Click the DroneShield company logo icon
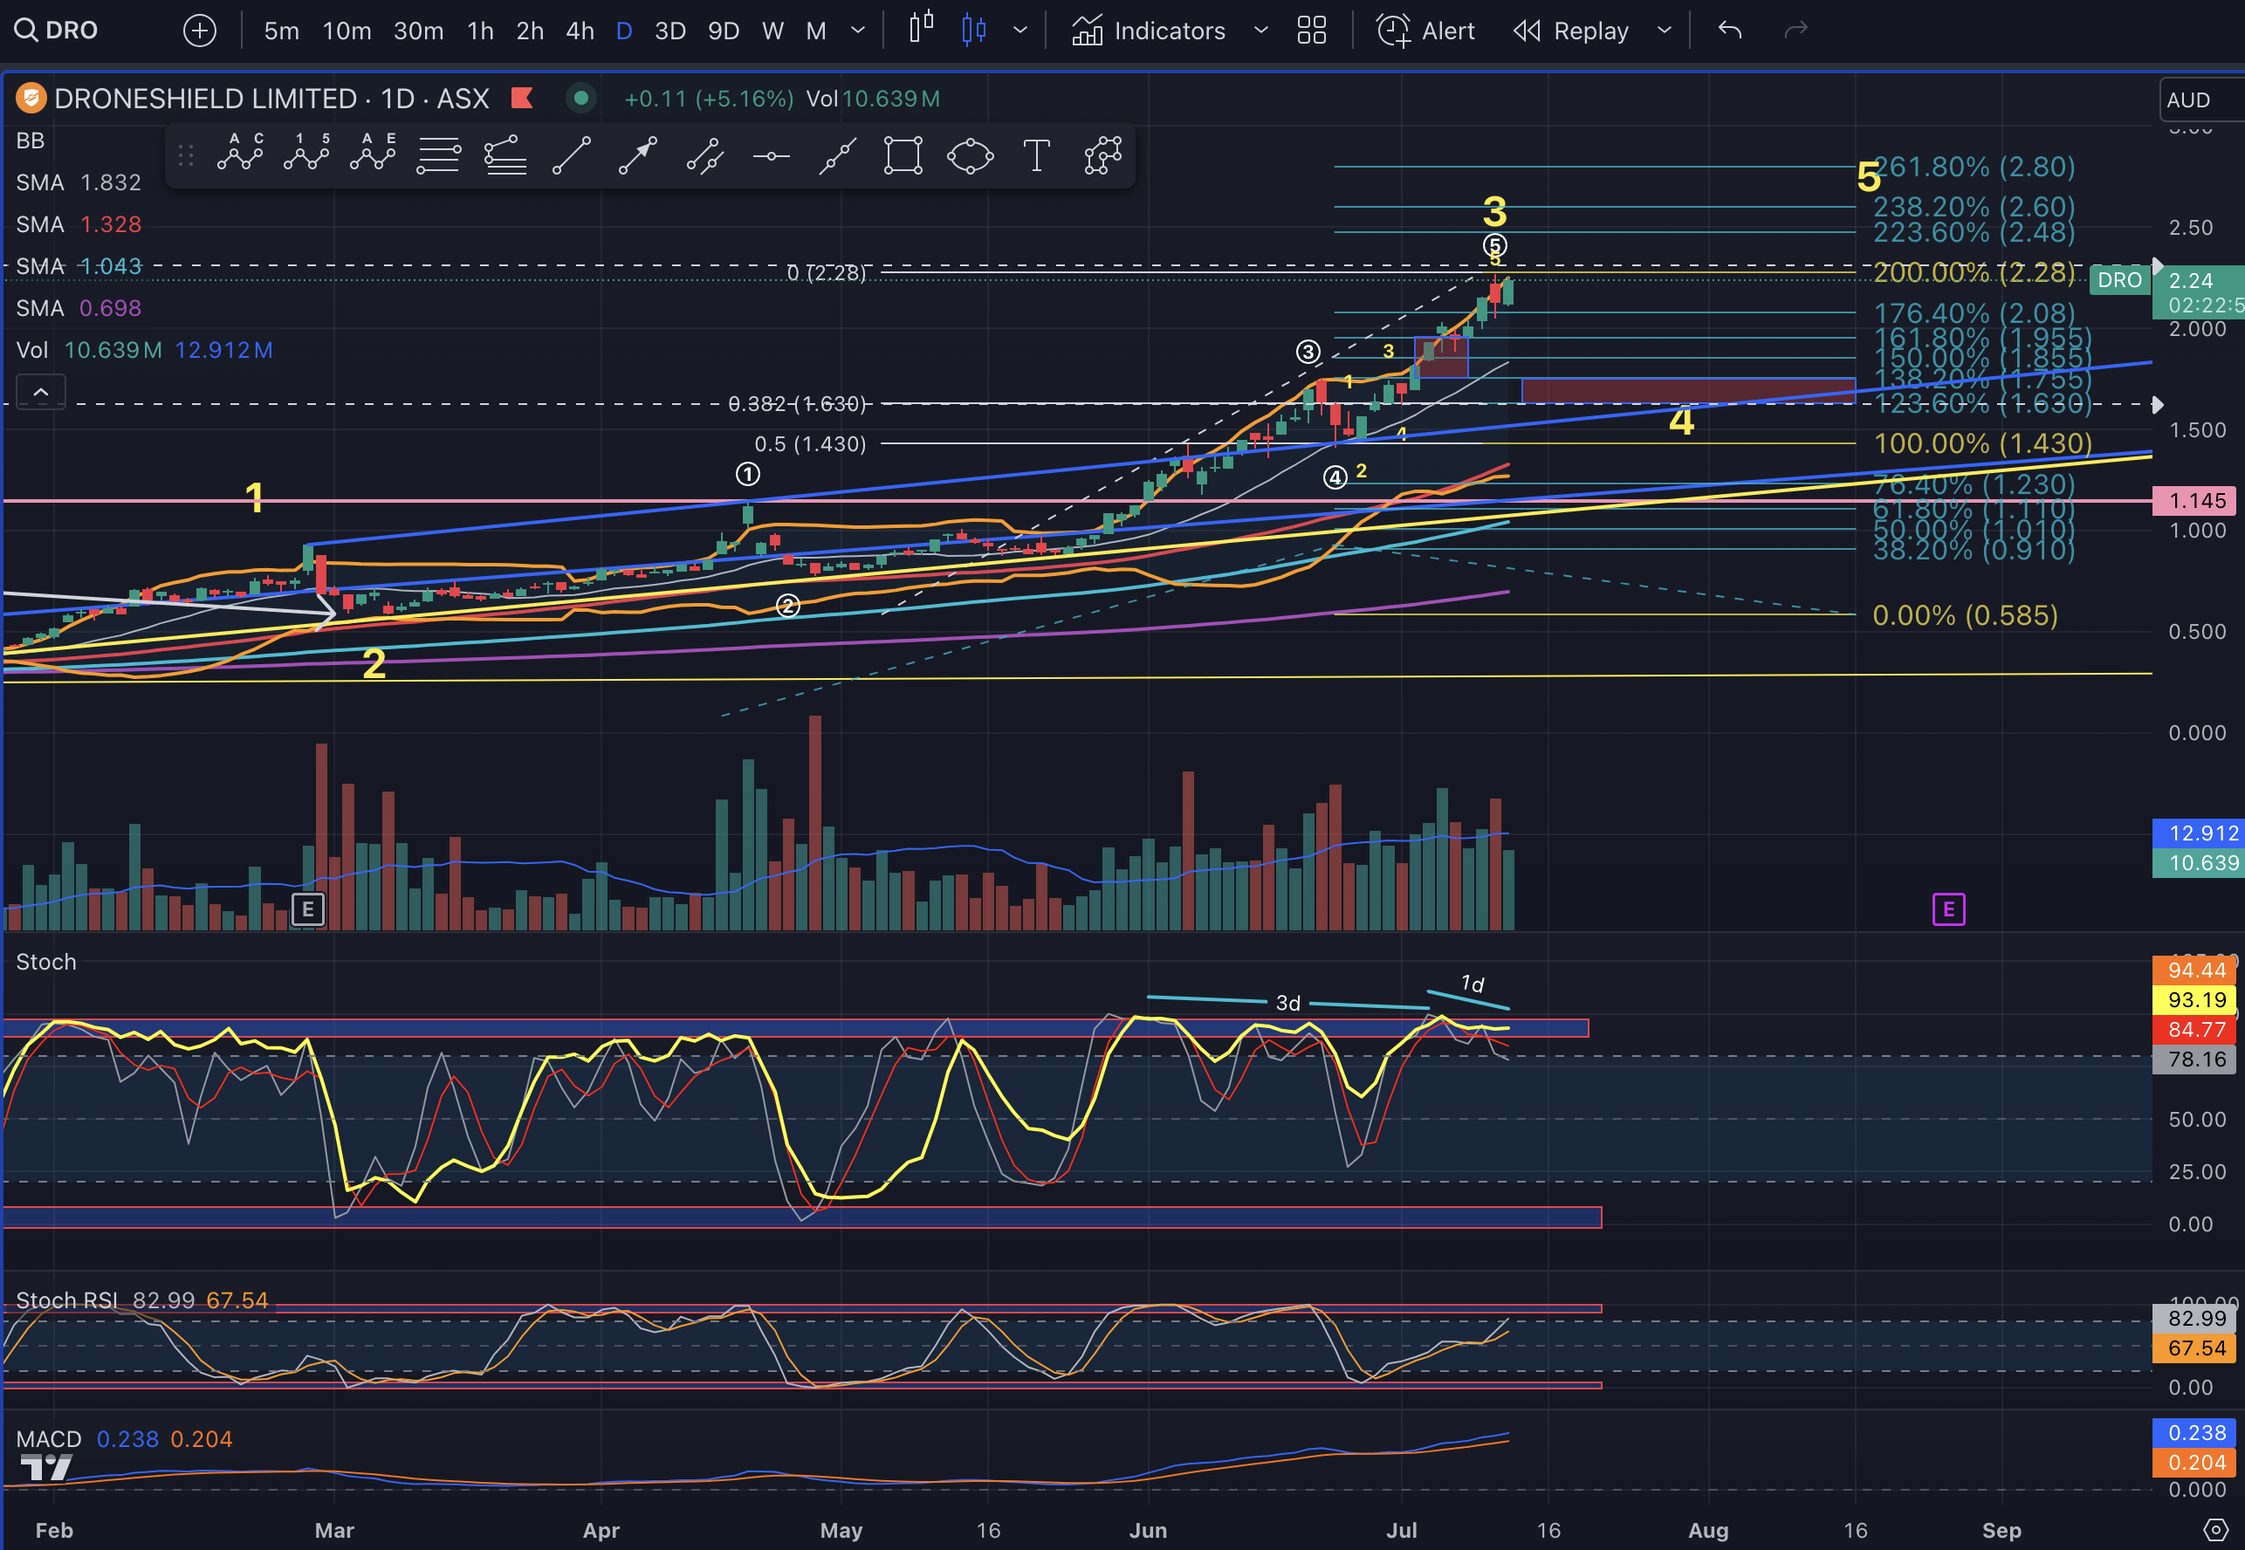2245x1550 pixels. click(31, 98)
